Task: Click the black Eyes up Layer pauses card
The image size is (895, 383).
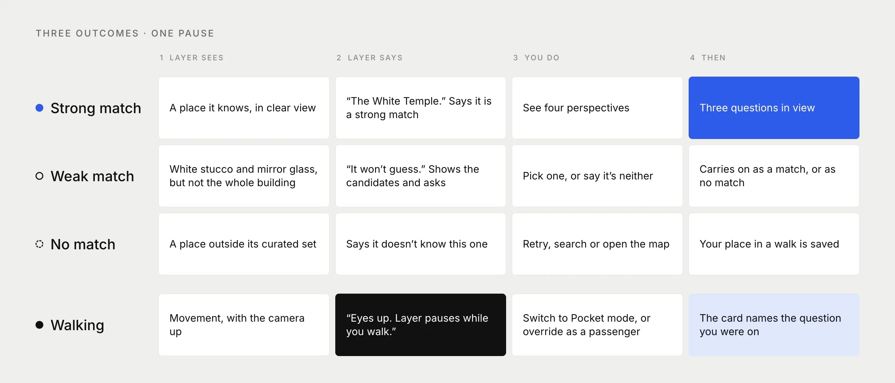Action: coord(421,325)
